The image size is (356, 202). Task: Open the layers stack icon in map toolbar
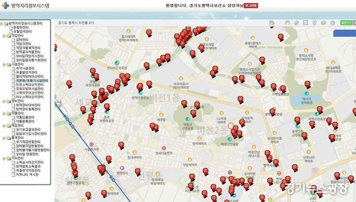(323, 23)
